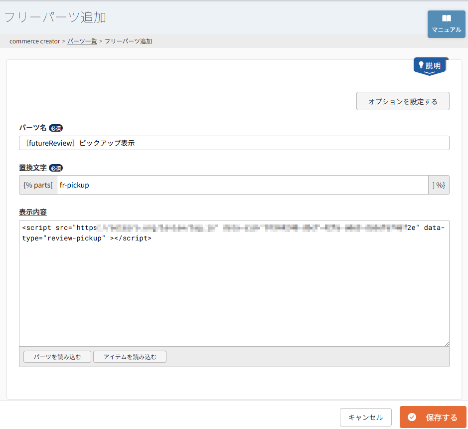Click the book icon in マニュアル

[x=447, y=18]
